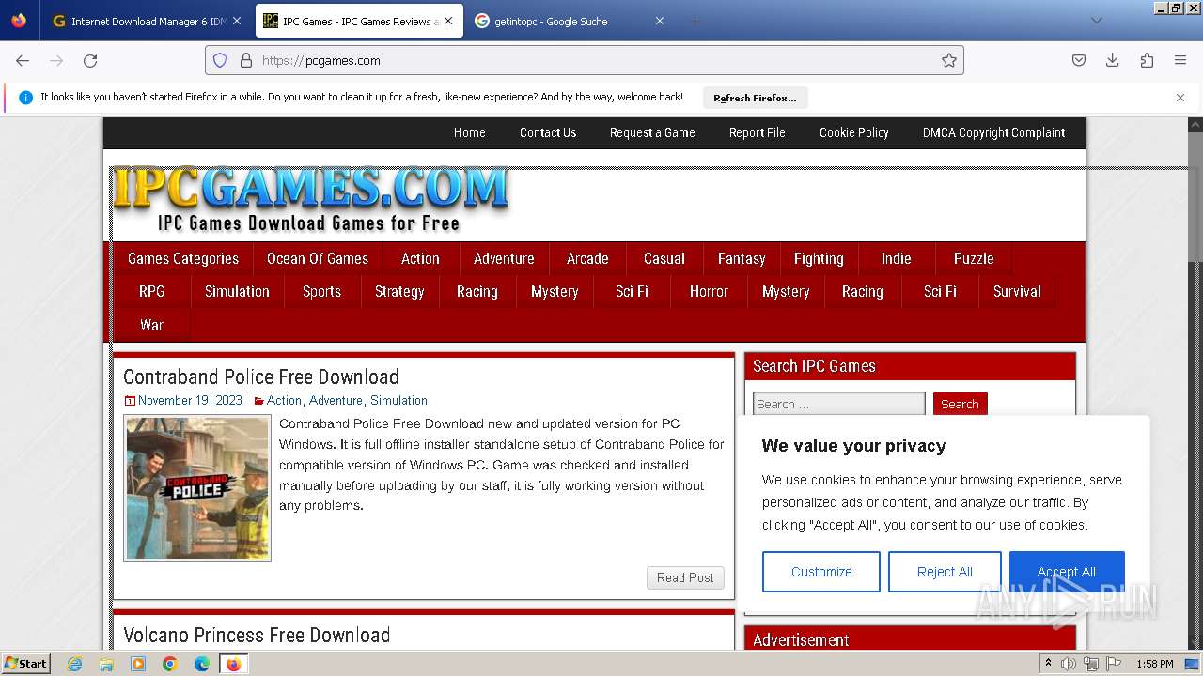This screenshot has height=676, width=1203.
Task: Open a new tab with plus
Action: pyautogui.click(x=695, y=21)
